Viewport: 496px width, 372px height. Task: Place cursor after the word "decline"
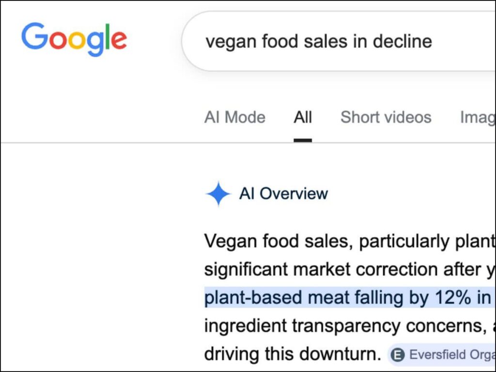(x=433, y=41)
